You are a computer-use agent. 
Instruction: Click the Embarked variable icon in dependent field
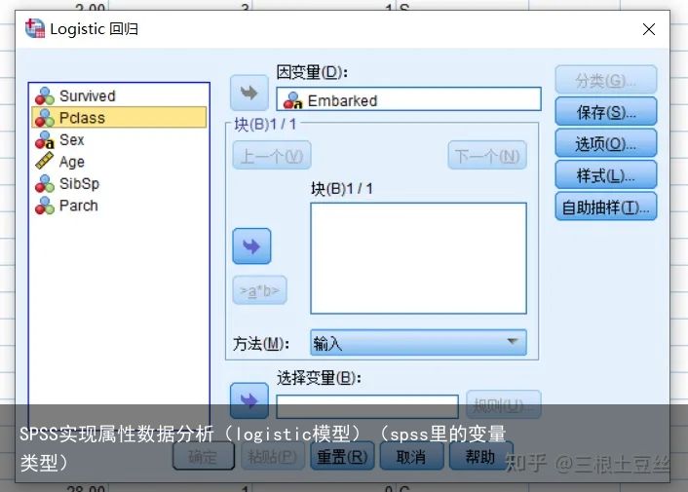[292, 100]
